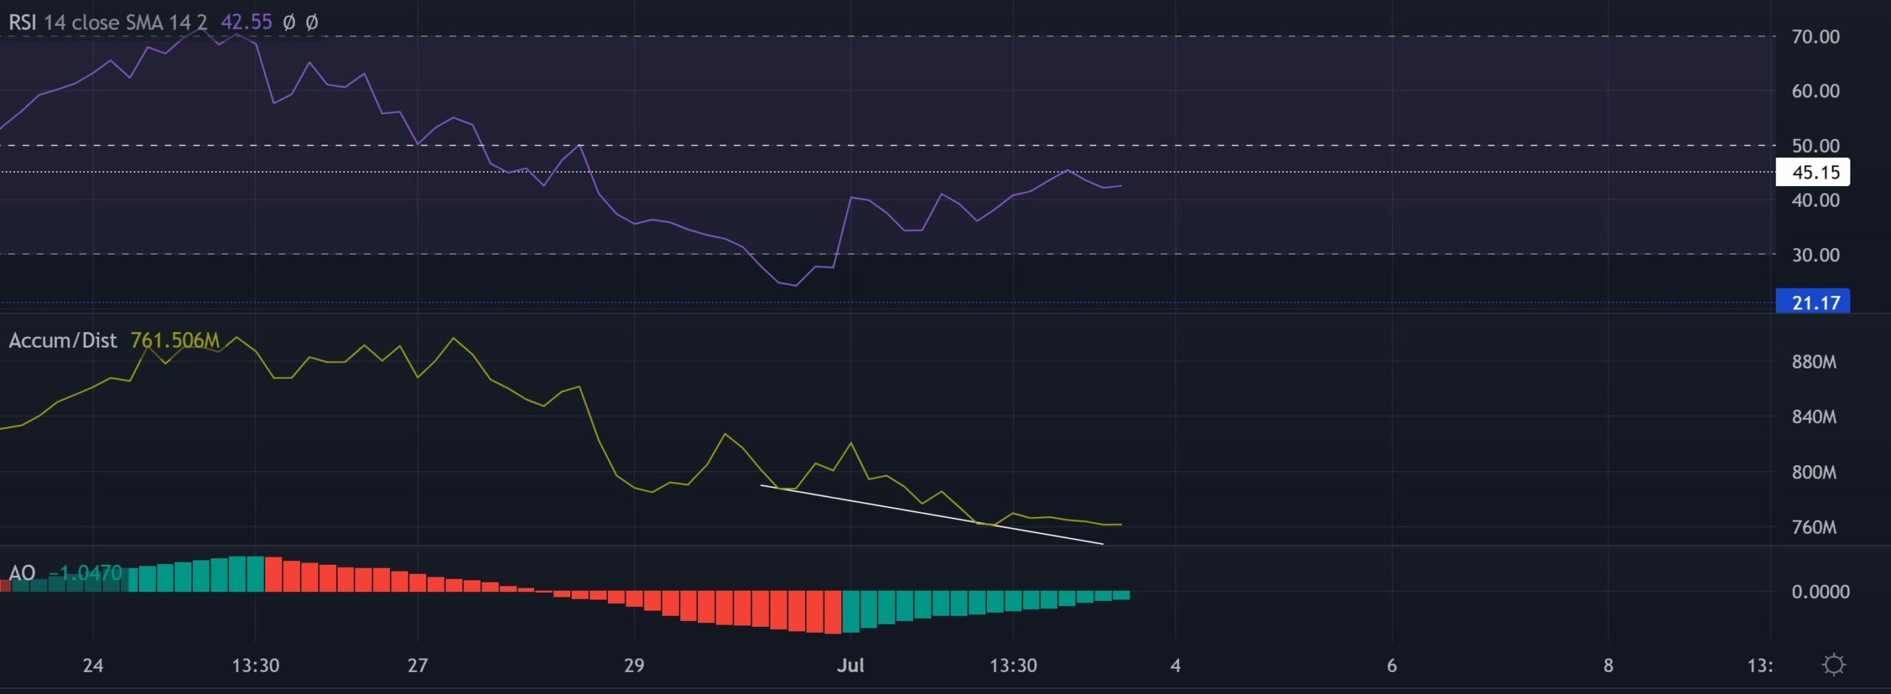This screenshot has width=1891, height=694.
Task: Click the 30.00 level on RSI scale
Action: click(x=1815, y=255)
